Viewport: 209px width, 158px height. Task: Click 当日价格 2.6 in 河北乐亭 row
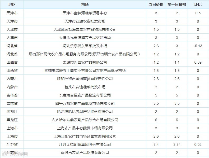[156, 46]
